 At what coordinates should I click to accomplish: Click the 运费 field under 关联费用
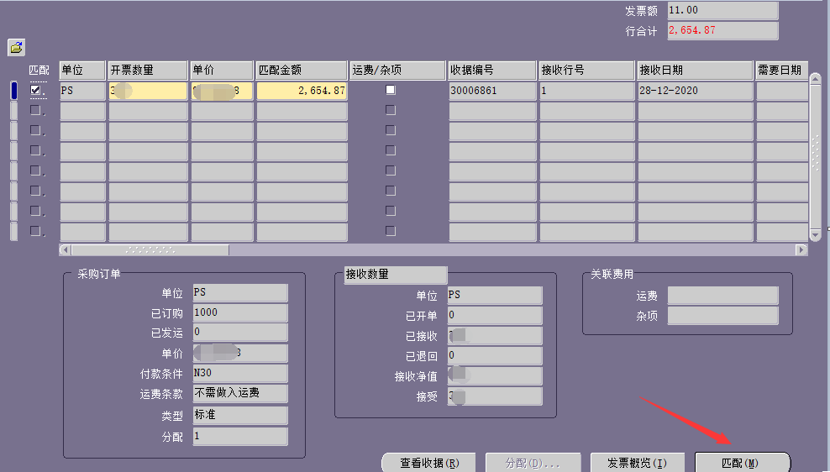click(x=722, y=296)
